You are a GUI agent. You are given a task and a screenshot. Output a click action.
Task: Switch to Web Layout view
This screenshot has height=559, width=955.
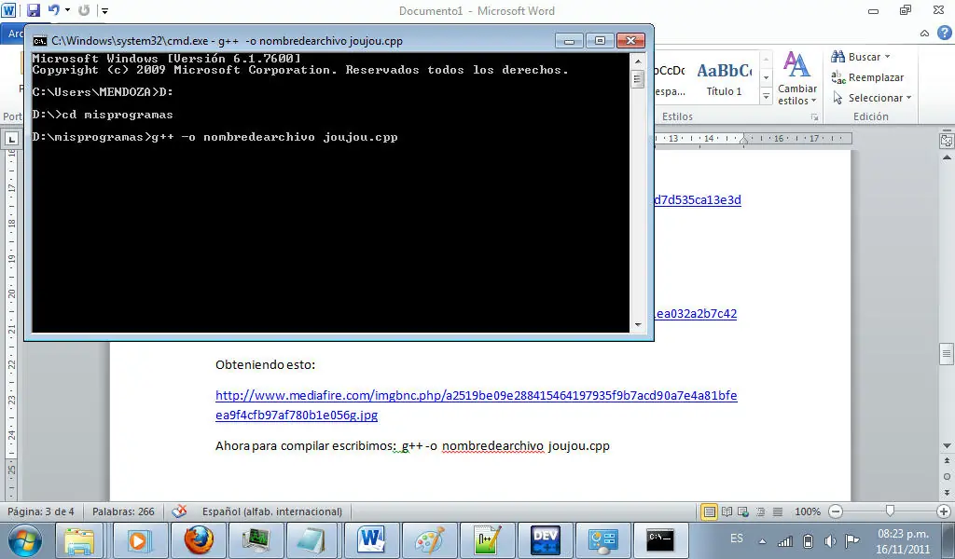pos(743,511)
